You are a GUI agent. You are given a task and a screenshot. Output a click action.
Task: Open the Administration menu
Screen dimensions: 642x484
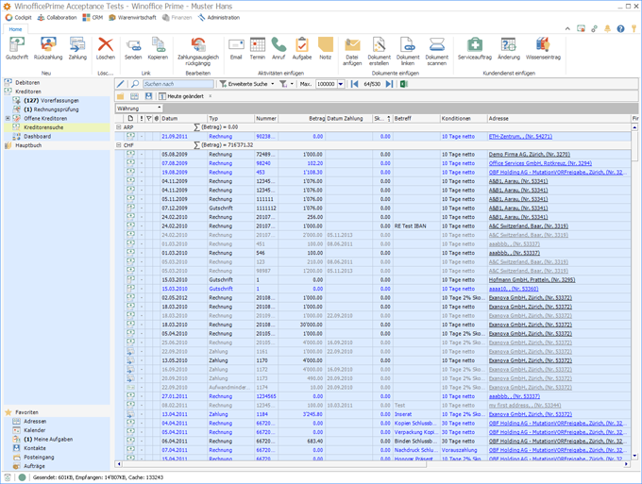click(x=219, y=18)
